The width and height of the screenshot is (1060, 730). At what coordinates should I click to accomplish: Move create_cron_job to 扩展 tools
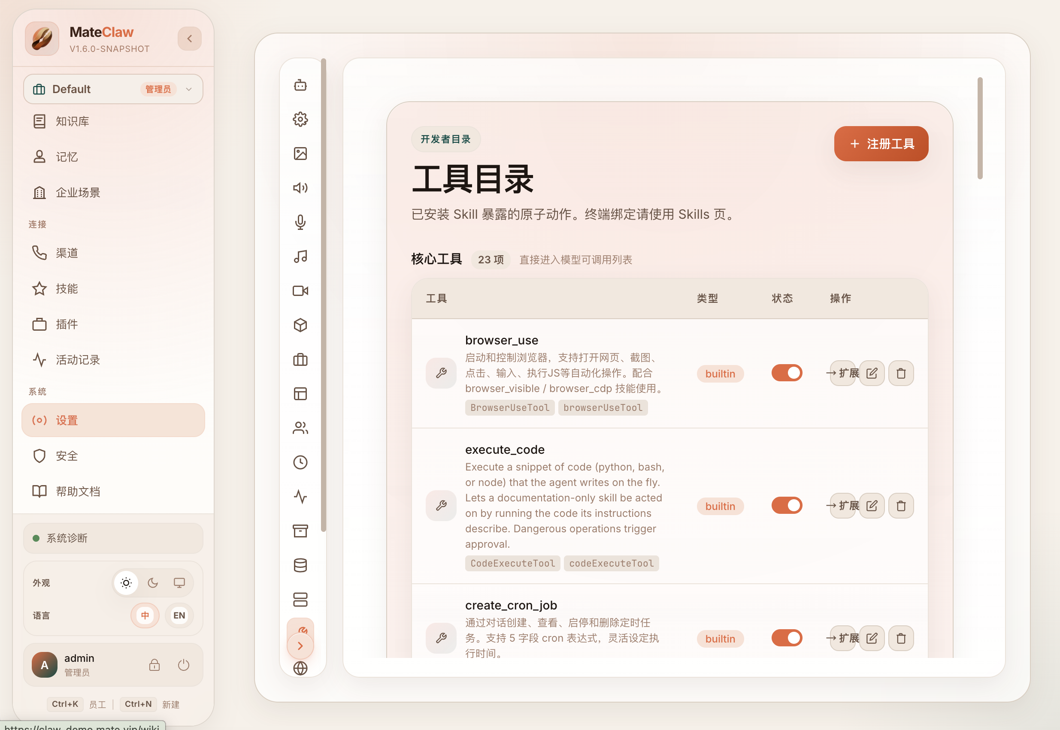(x=842, y=639)
